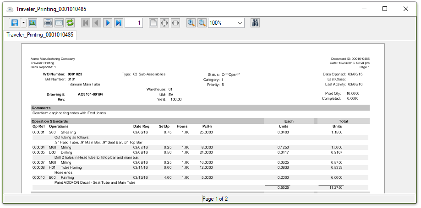The width and height of the screenshot is (421, 208).
Task: Click the export as image icon
Action: click(33, 22)
